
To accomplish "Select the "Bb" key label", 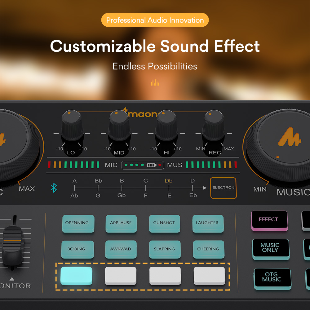I will point(98,181).
